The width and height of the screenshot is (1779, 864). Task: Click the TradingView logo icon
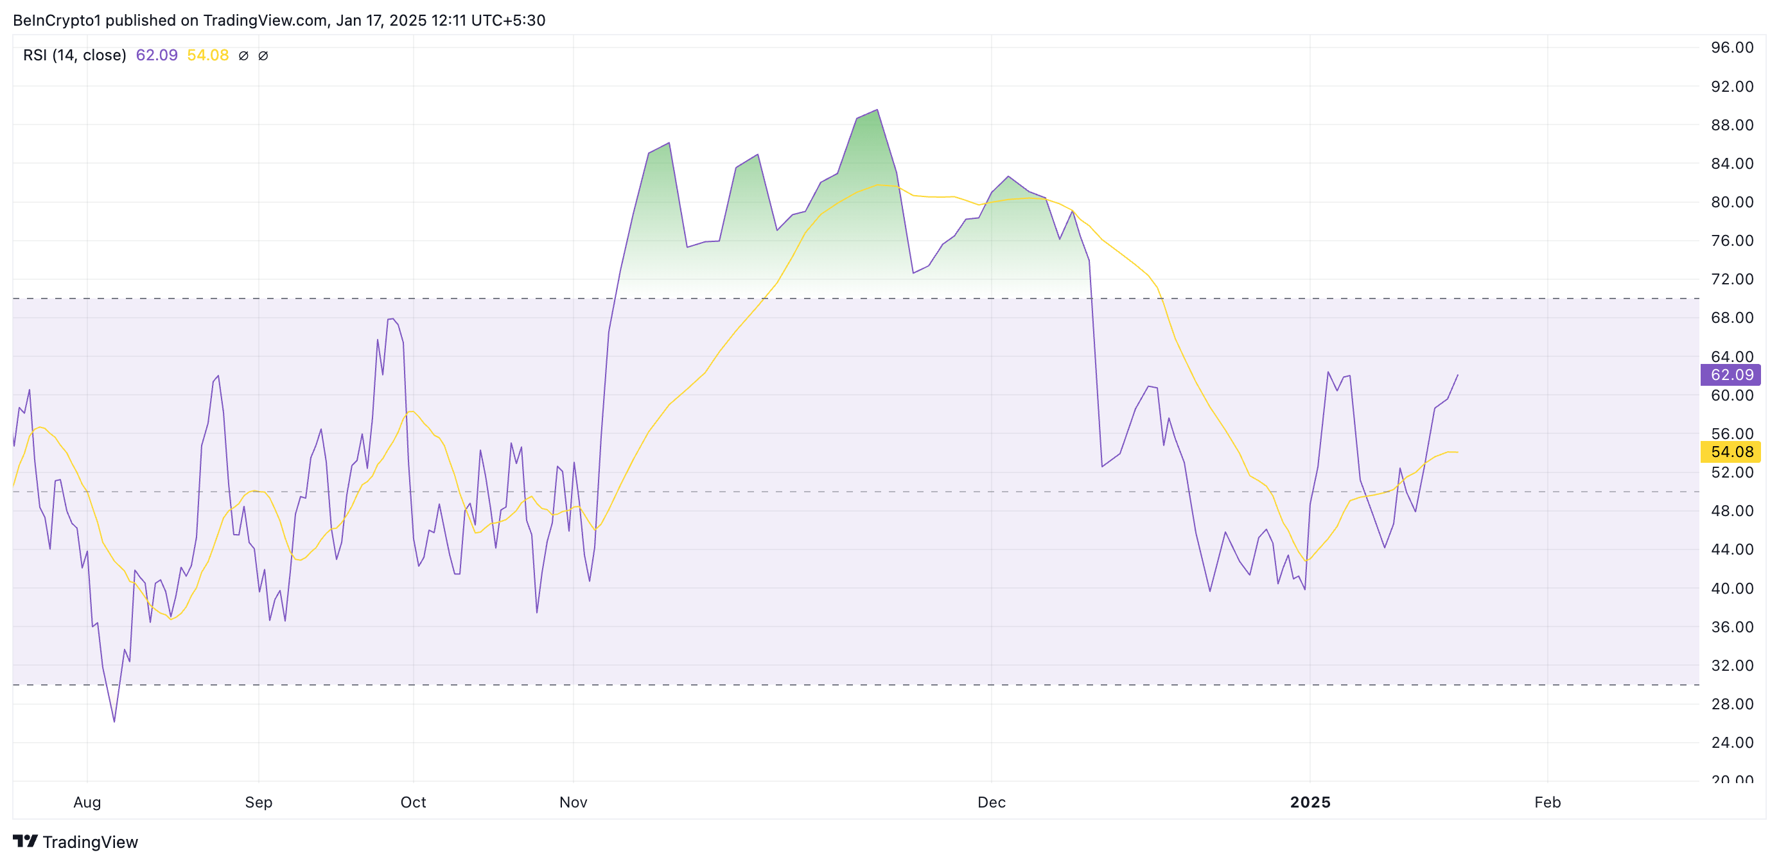[x=25, y=840]
